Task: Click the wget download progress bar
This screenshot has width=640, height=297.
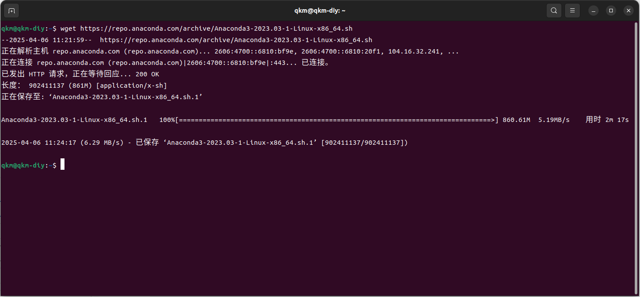Action: pos(337,120)
